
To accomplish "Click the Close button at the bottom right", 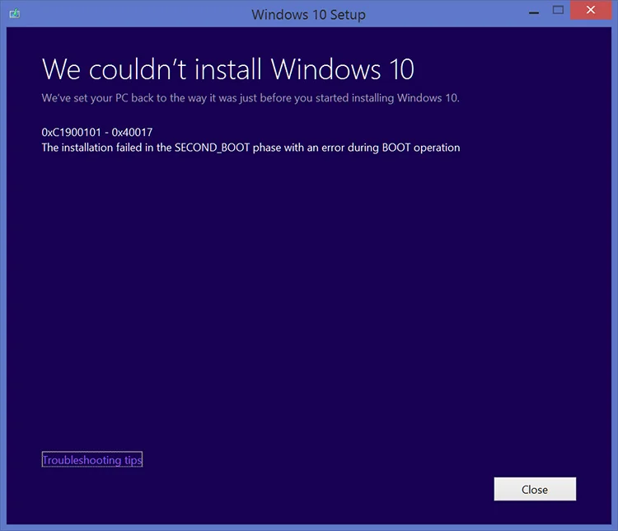I will pos(535,489).
